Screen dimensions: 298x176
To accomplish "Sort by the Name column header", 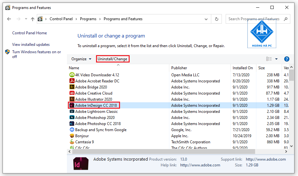I will tap(118, 68).
